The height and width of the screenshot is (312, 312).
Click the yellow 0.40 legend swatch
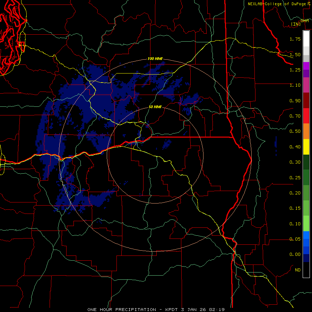(306, 147)
